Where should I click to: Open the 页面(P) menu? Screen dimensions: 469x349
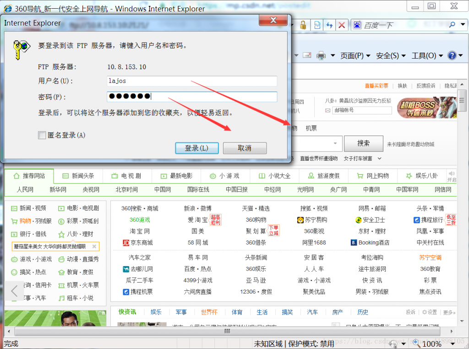click(355, 55)
